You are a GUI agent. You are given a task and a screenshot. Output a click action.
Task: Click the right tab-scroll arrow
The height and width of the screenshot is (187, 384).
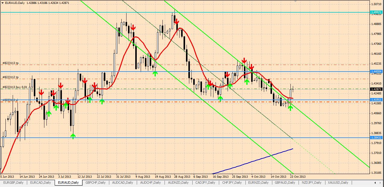(x=380, y=182)
